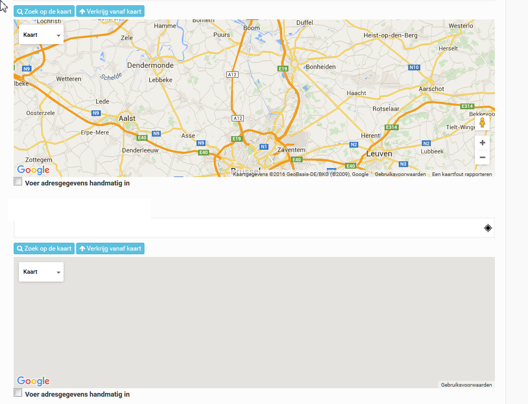This screenshot has width=528, height=404.
Task: Click the lower 'Zoek op de kaart' button
Action: click(44, 248)
